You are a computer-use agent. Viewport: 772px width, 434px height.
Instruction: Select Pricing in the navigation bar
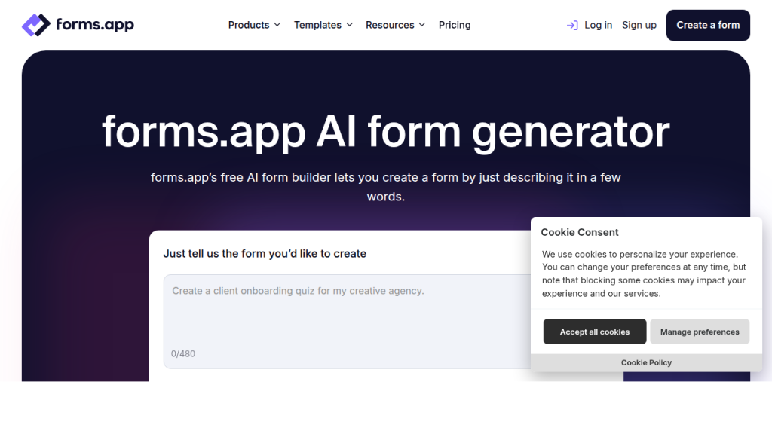point(454,24)
